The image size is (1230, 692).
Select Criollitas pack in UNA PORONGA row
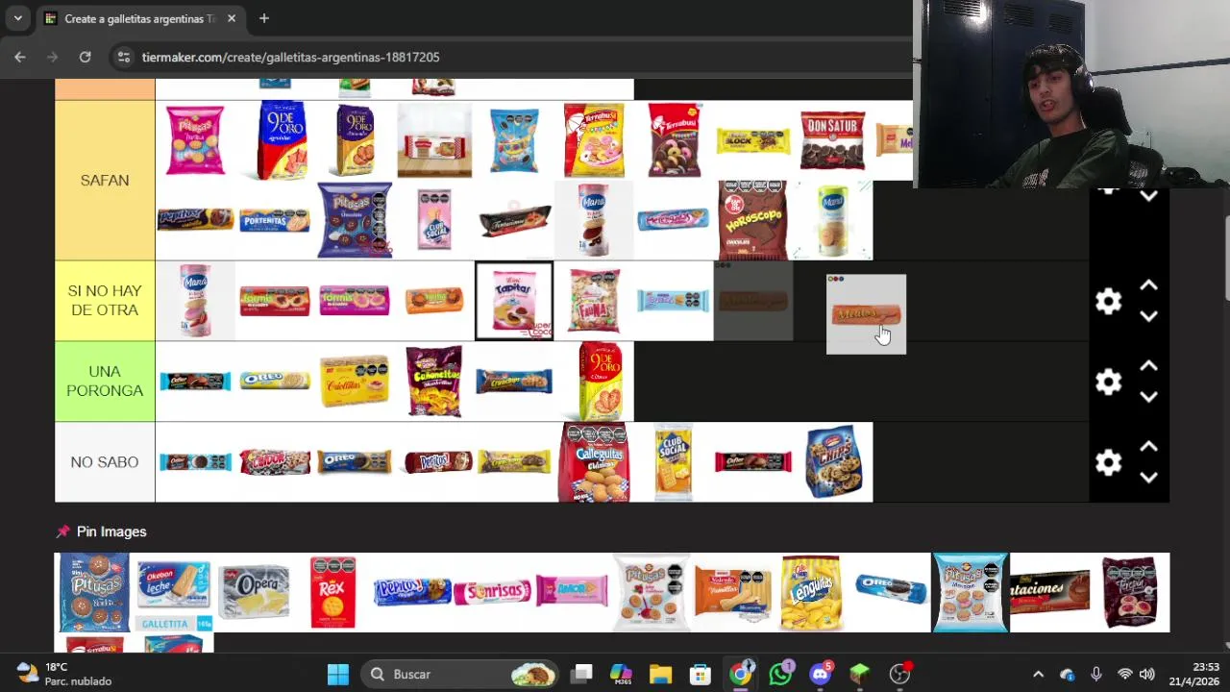pos(355,382)
